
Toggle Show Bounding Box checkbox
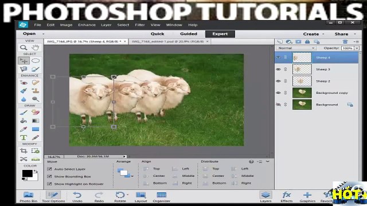49,176
